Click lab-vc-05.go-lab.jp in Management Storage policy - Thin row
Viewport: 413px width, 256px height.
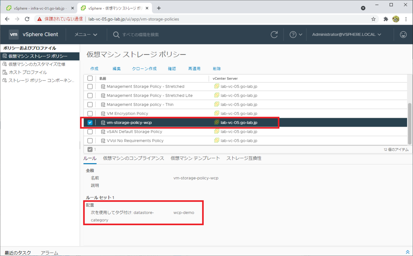point(239,104)
